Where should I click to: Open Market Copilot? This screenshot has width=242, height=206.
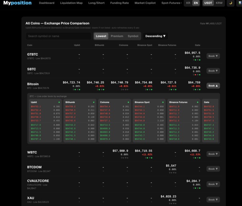[145, 3]
